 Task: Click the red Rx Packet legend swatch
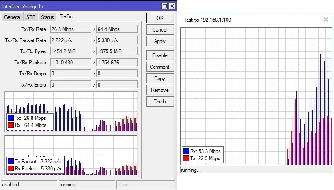click(11, 169)
